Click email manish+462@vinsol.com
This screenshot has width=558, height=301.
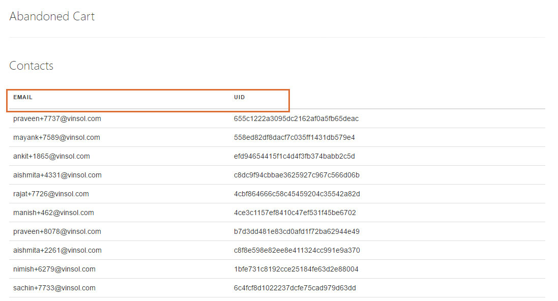click(53, 213)
